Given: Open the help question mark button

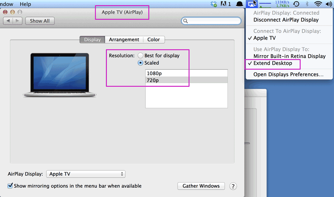Looking at the screenshot, I should pyautogui.click(x=233, y=186).
